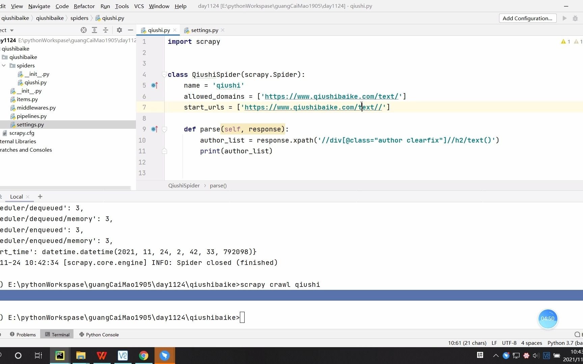Collapse all project tree items icon

[x=106, y=30]
